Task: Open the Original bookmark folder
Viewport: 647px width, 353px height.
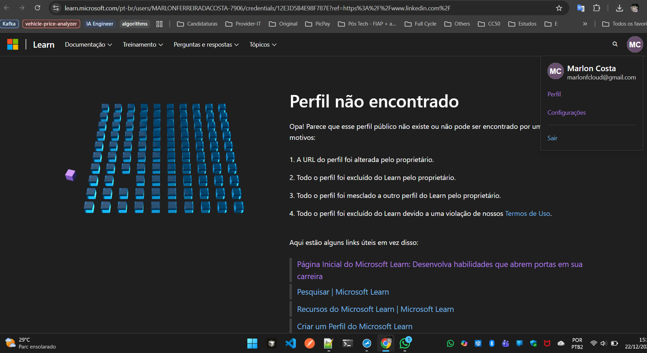Action: tap(283, 24)
